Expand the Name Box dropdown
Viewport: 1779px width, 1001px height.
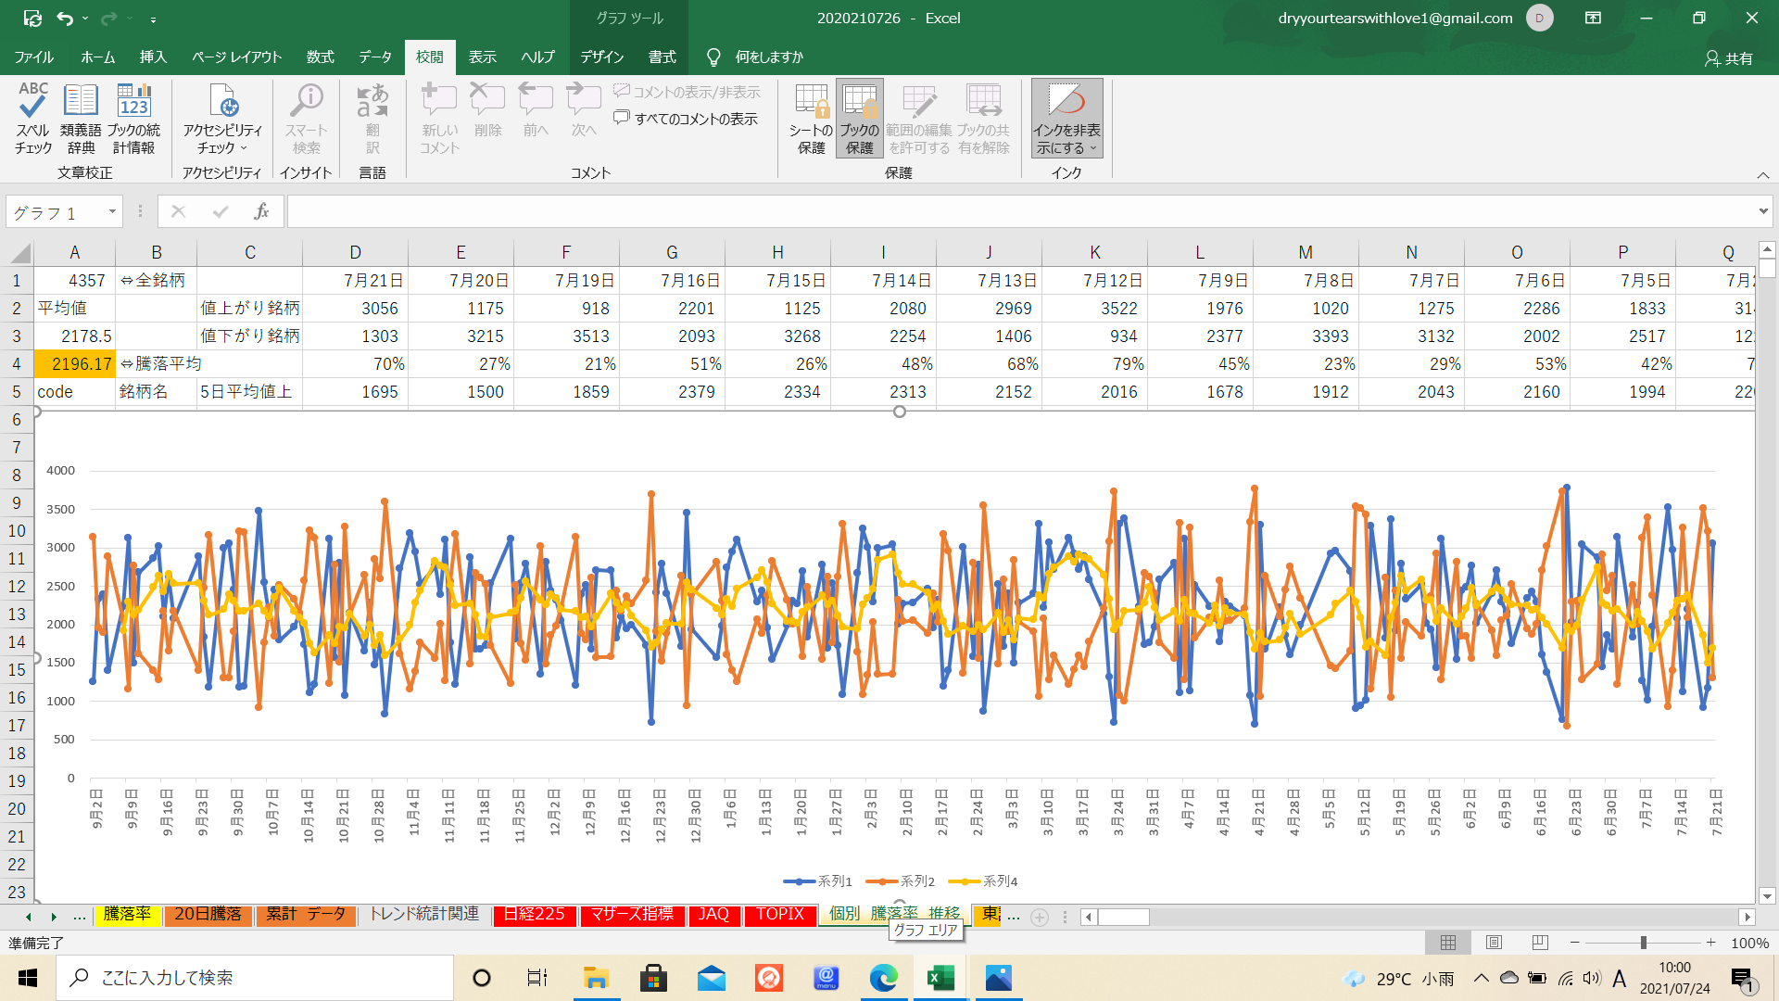click(x=112, y=212)
